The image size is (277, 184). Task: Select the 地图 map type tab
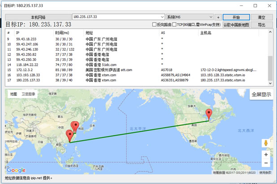[x=13, y=94]
